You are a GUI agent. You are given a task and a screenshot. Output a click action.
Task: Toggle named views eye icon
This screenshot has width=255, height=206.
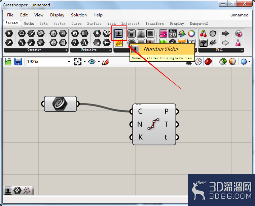tap(92, 62)
